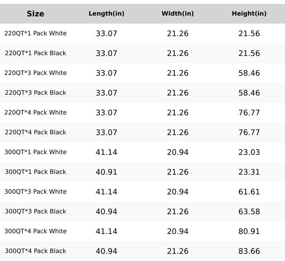Image resolution: width=285 pixels, height=261 pixels.
Task: Click the Size column header
Action: coord(35,14)
